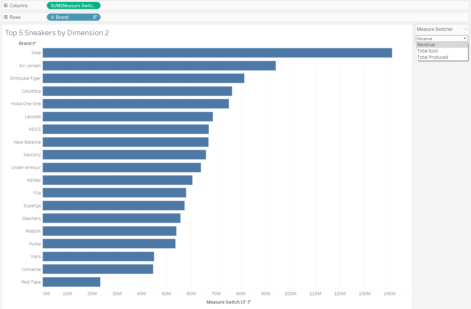The height and width of the screenshot is (309, 471).
Task: Select the Columbia bar
Action: coord(137,91)
